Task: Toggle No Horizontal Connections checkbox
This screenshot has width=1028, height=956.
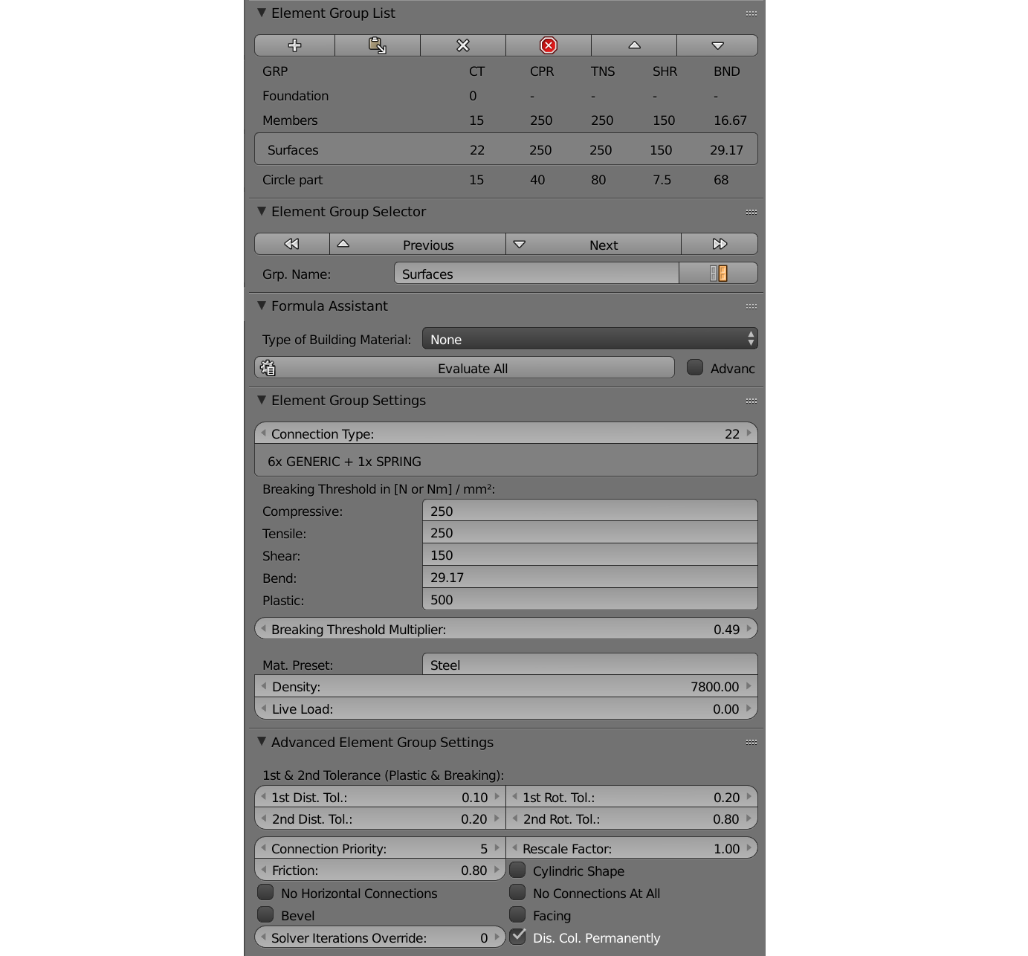Action: coord(265,892)
